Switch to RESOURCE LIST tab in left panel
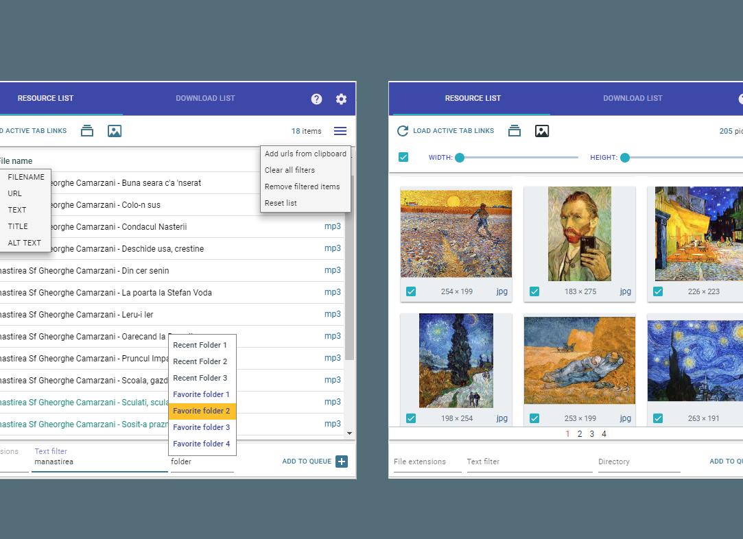 pyautogui.click(x=45, y=99)
